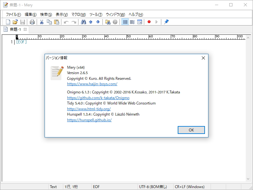The height and width of the screenshot is (190, 253).
Task: Click the red record macro button
Action: 149,22
